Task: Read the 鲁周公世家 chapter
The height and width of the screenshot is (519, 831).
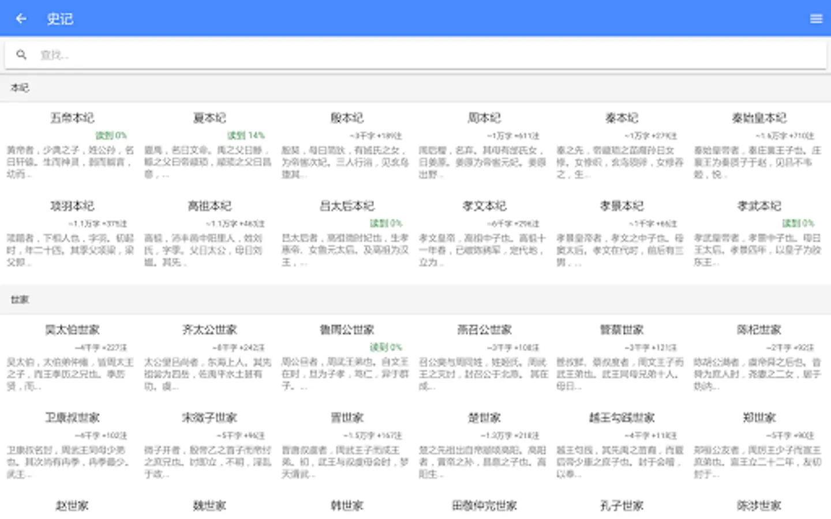Action: [346, 358]
